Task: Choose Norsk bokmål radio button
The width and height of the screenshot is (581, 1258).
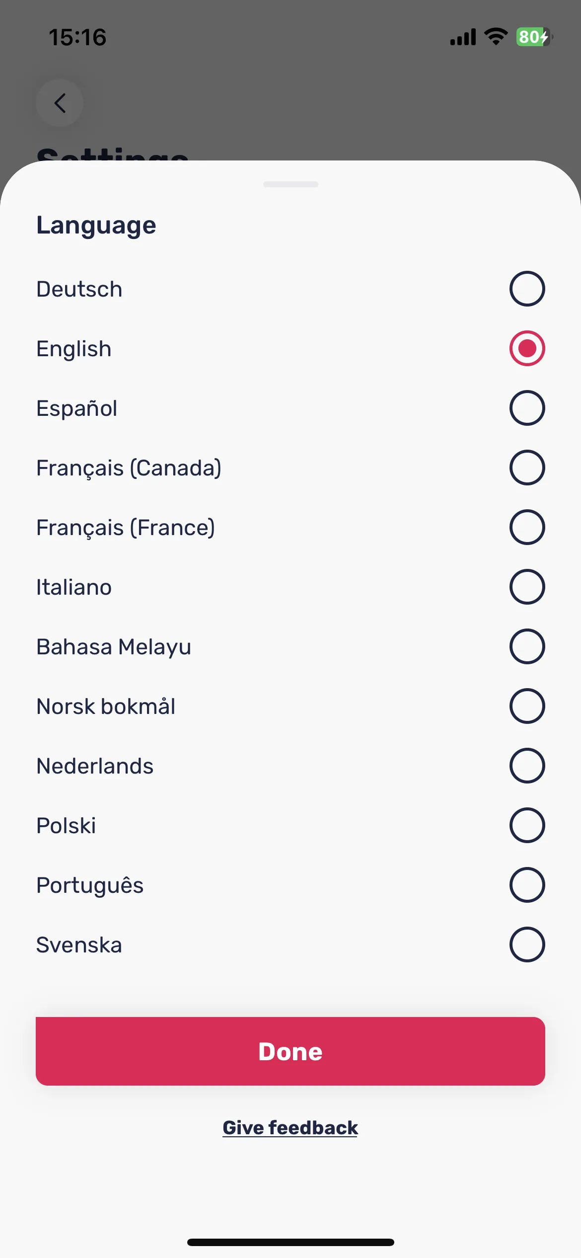Action: 527,706
